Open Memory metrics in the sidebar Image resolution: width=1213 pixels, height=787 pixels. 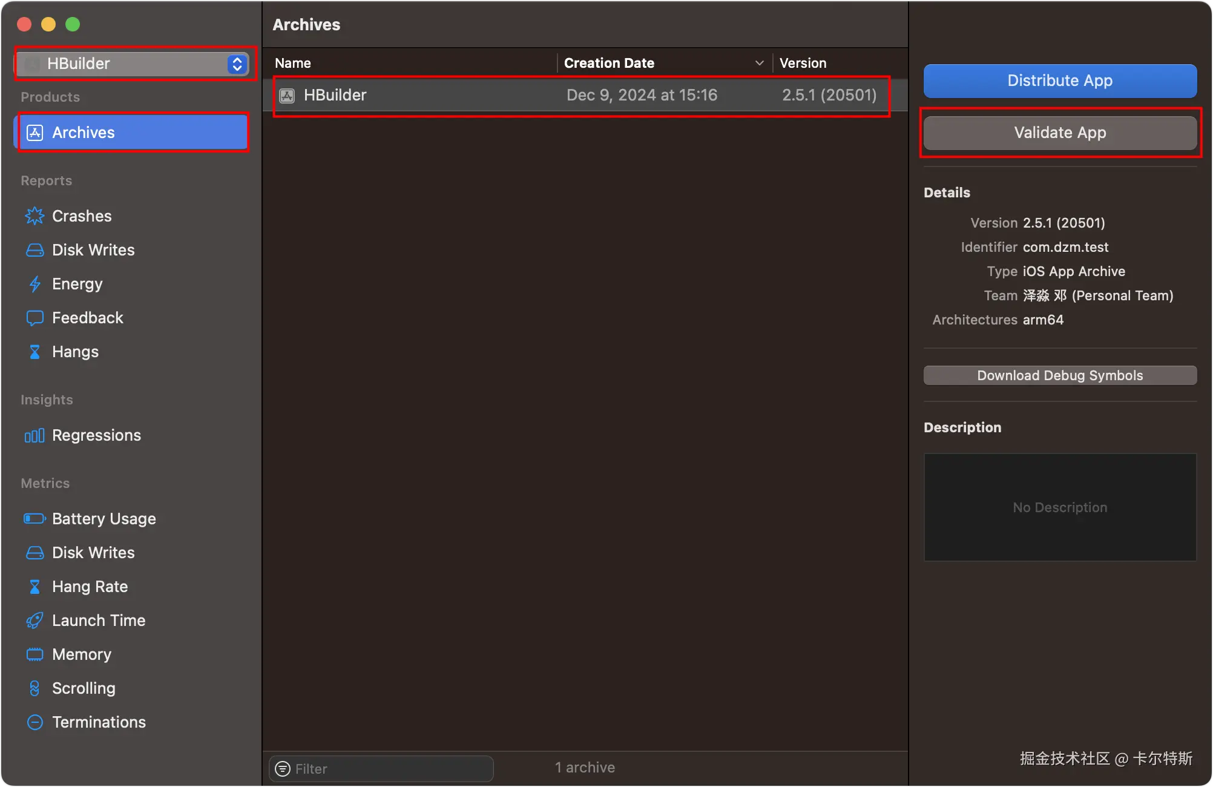pyautogui.click(x=82, y=654)
